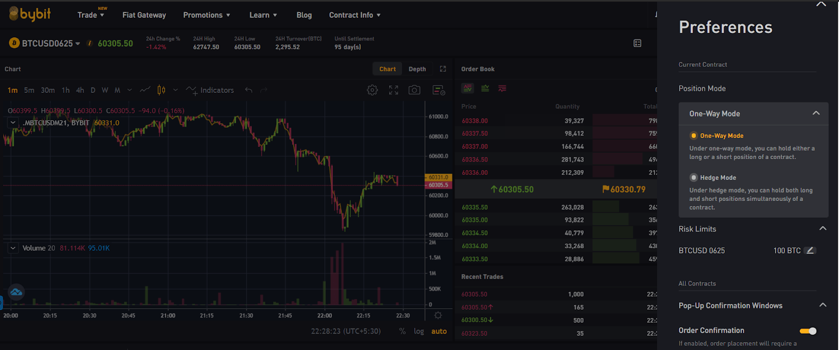Open the Indicators menu
Screen dimensions: 839x350
click(x=210, y=90)
